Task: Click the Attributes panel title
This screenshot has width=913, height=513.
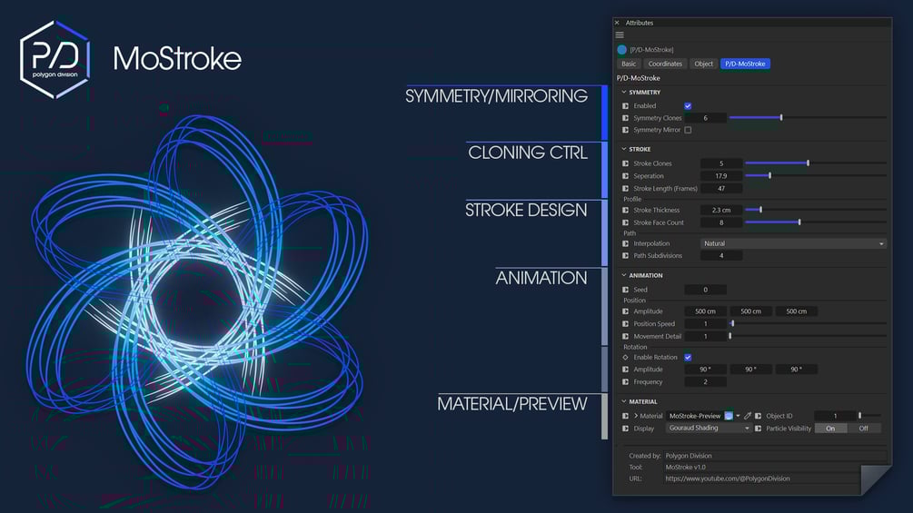Action: [x=640, y=23]
